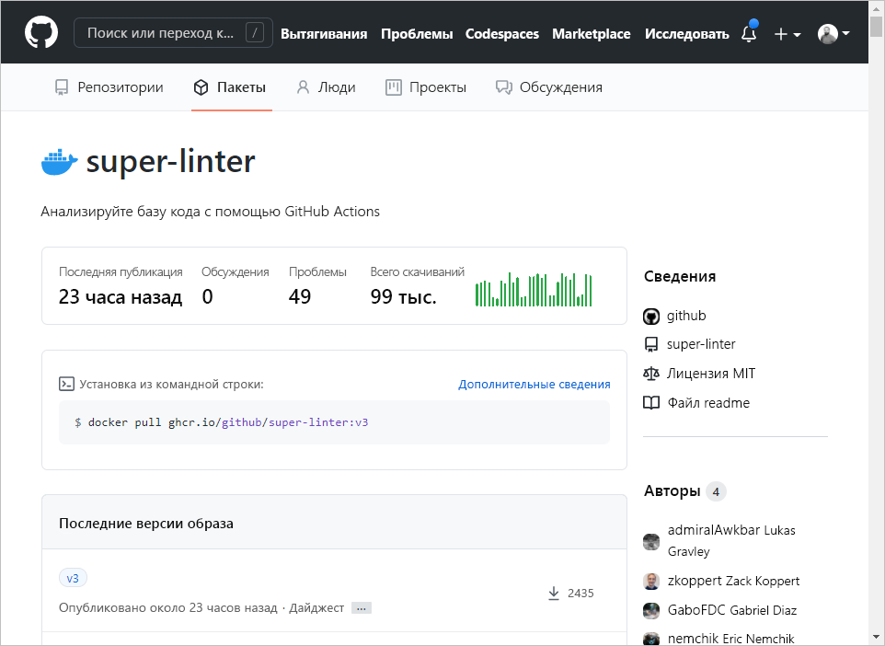This screenshot has width=885, height=646.
Task: Go to Проблемы in top navigation
Action: pos(417,34)
